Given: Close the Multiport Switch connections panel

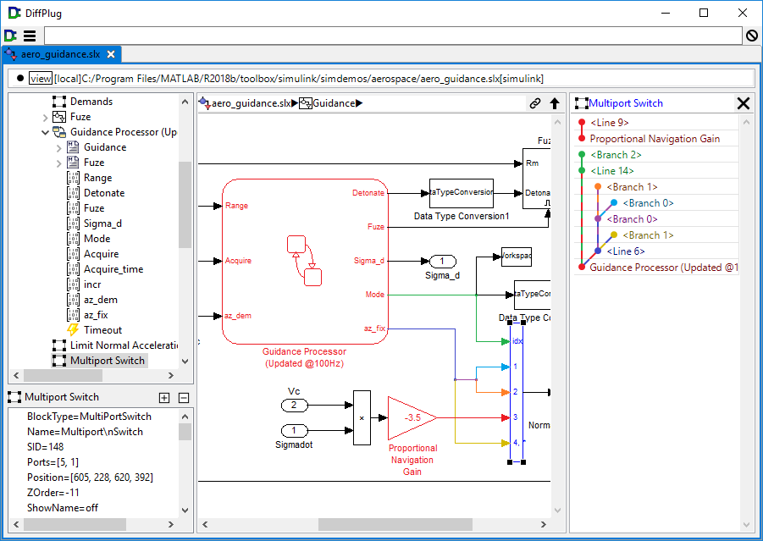Looking at the screenshot, I should tap(743, 103).
